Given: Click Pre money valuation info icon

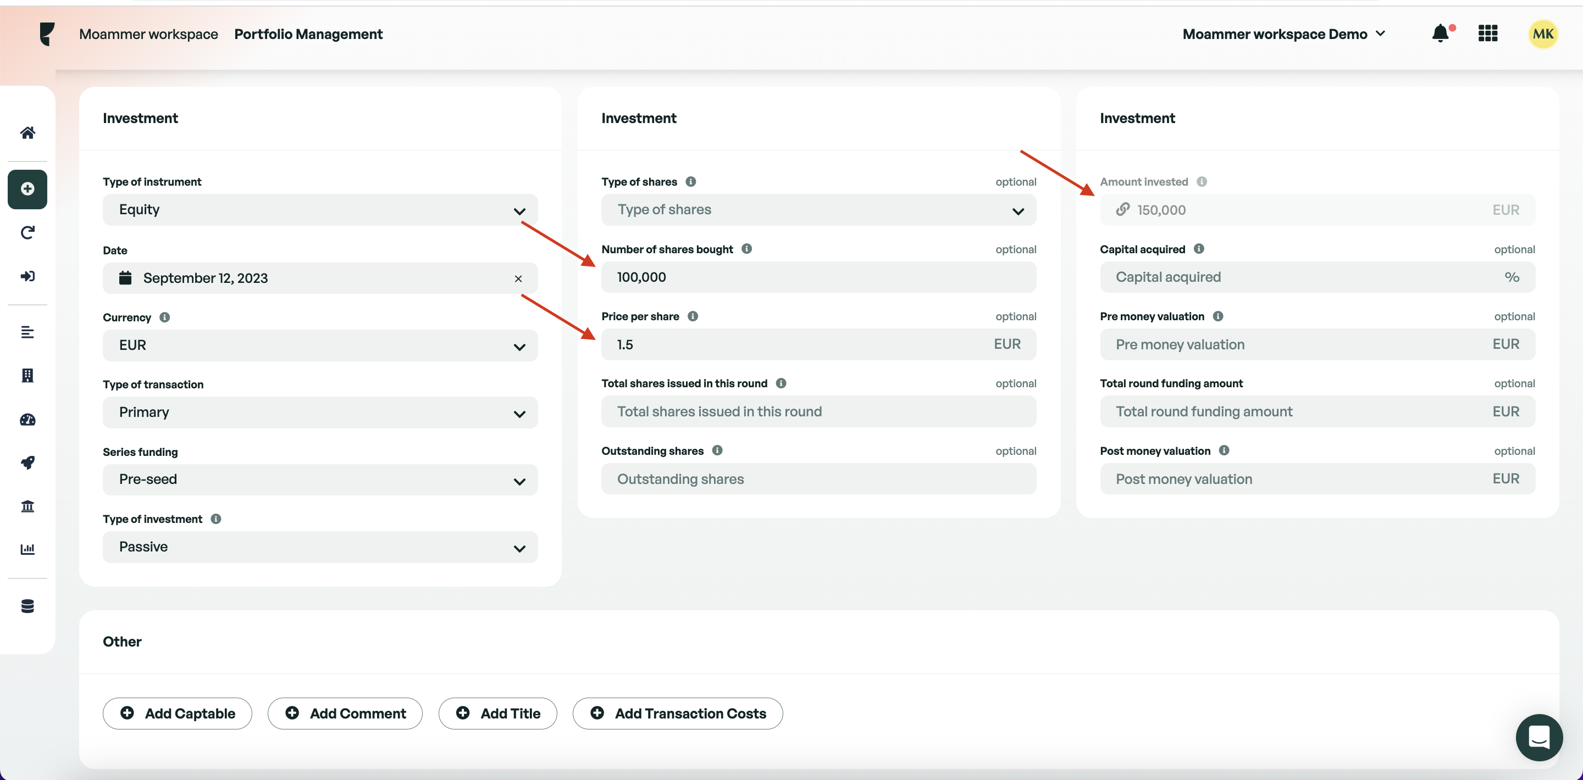Looking at the screenshot, I should 1218,316.
